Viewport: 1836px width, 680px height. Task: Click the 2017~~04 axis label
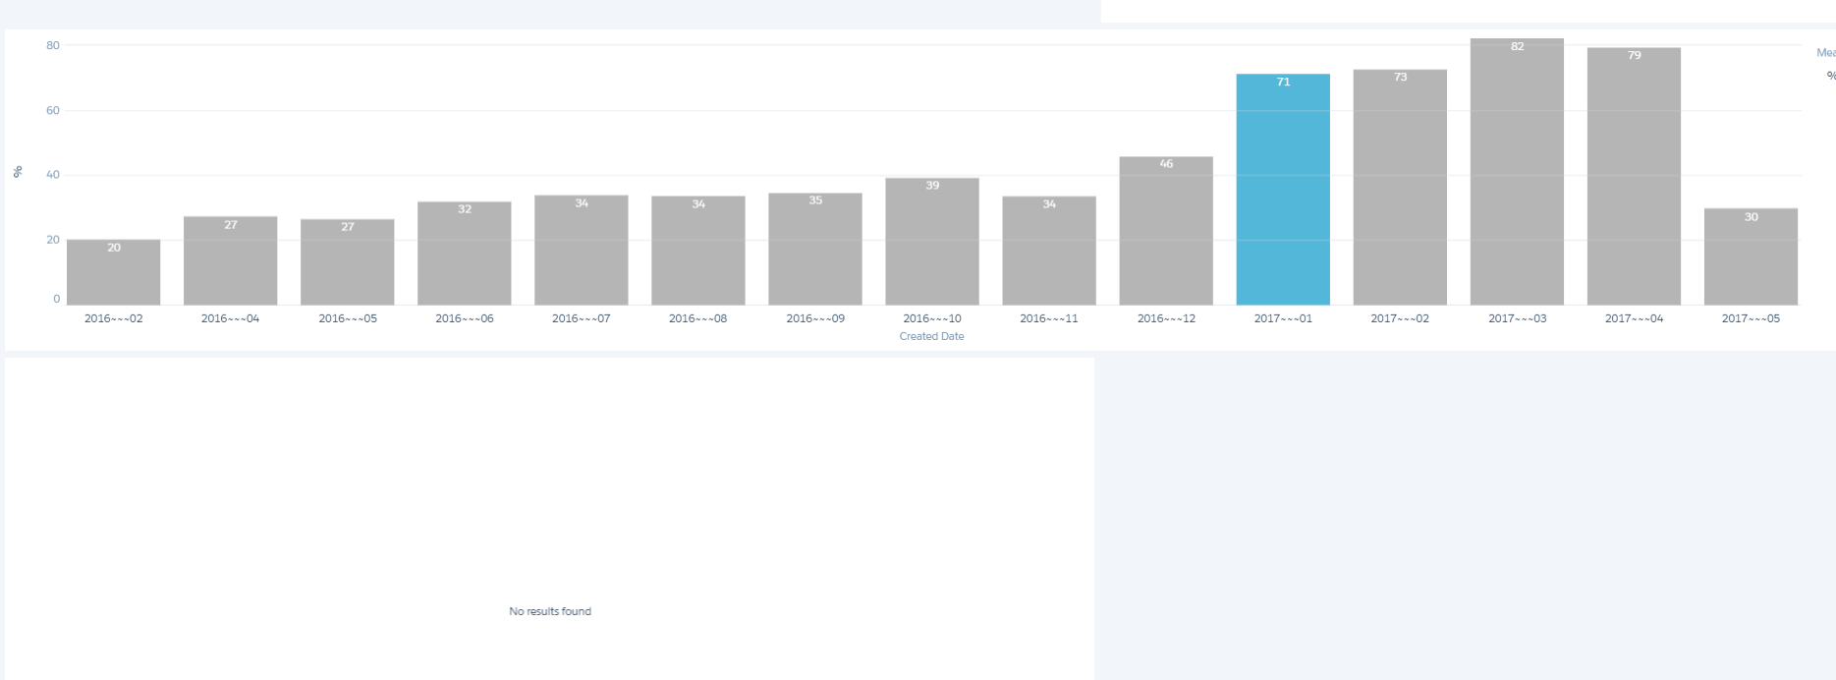pos(1634,318)
